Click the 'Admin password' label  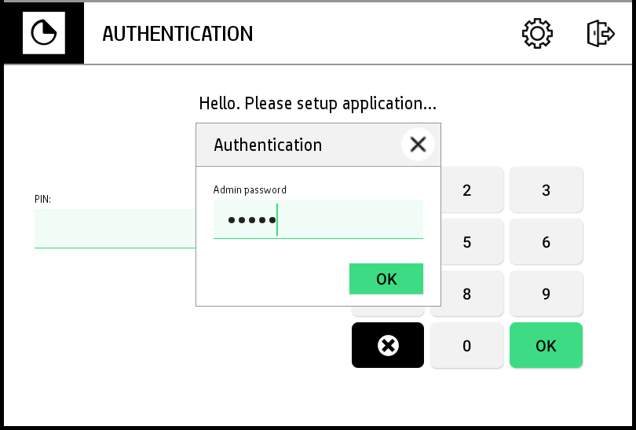pos(250,189)
